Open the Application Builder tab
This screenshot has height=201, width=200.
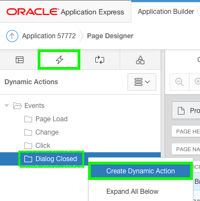click(166, 12)
